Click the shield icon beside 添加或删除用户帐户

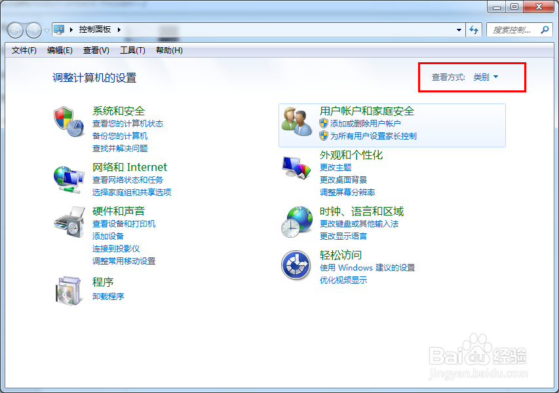pyautogui.click(x=323, y=123)
